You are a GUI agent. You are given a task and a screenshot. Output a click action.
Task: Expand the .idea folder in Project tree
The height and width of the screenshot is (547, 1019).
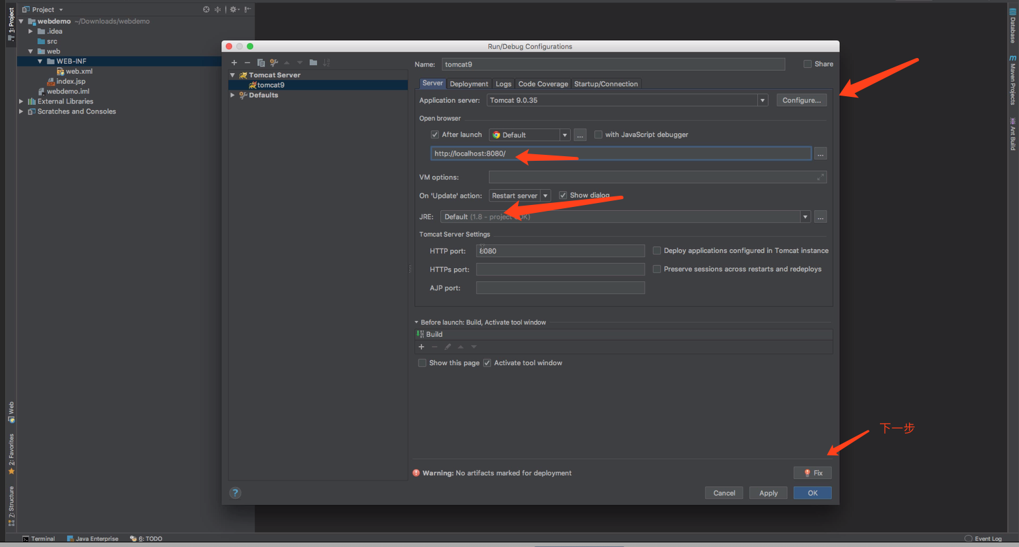30,31
